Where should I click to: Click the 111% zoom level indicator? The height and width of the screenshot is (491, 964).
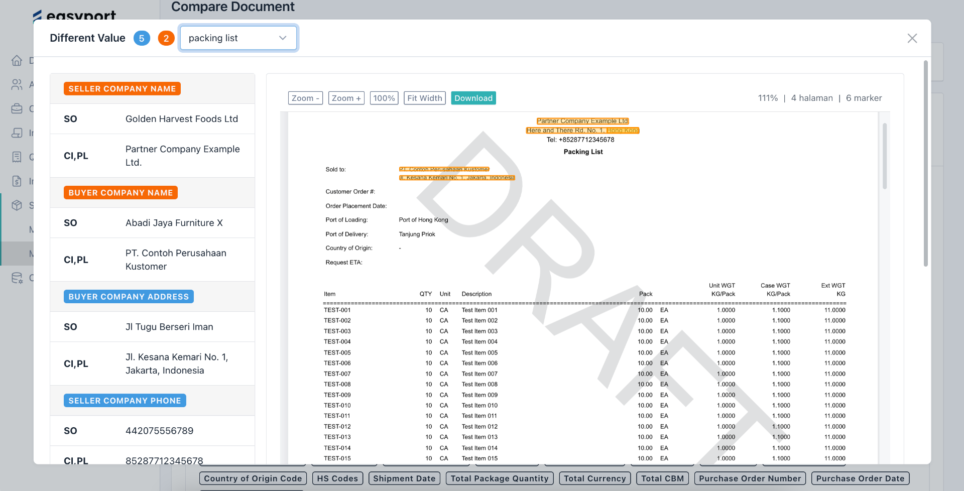pyautogui.click(x=768, y=98)
